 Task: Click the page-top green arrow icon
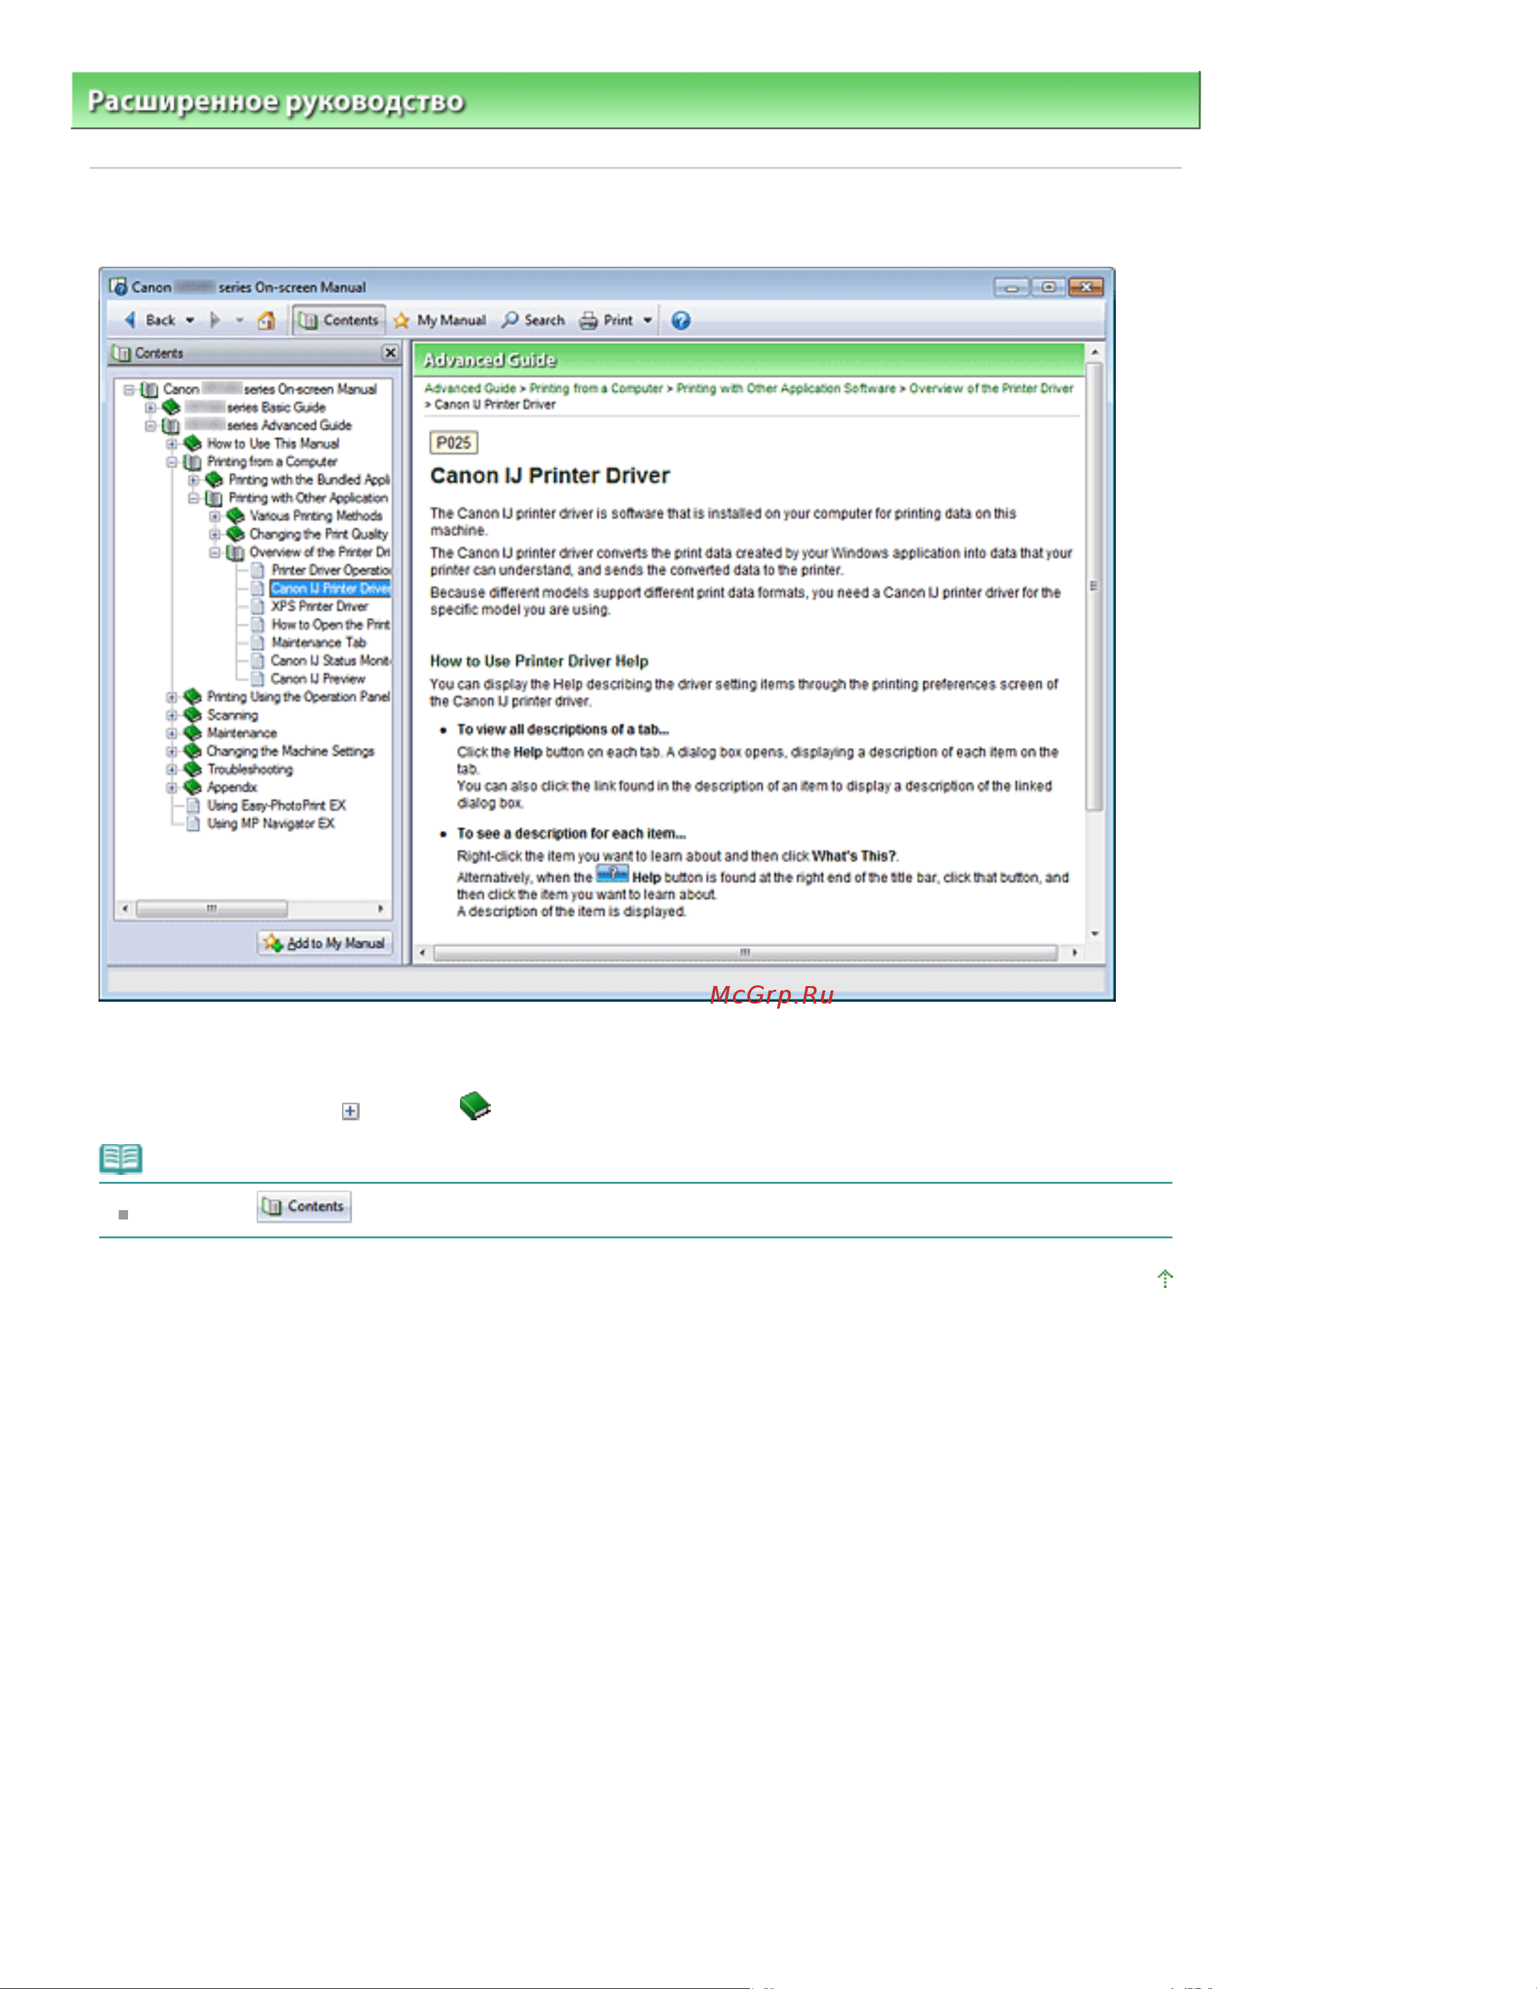point(1165,1280)
